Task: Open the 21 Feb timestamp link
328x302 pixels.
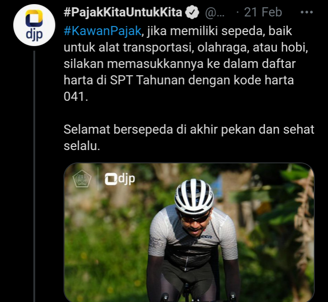Action: click(263, 12)
